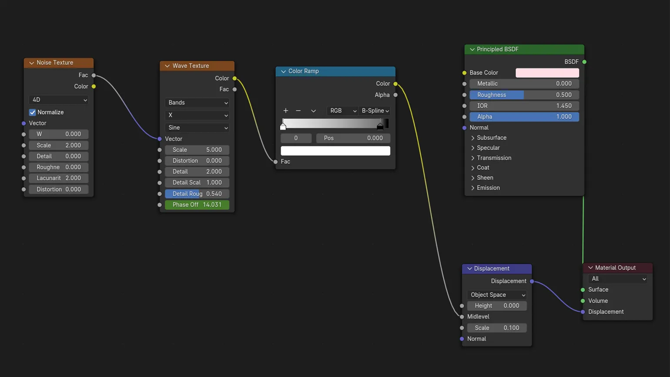The width and height of the screenshot is (670, 377).
Task: Open the Object Space dropdown
Action: [497, 295]
